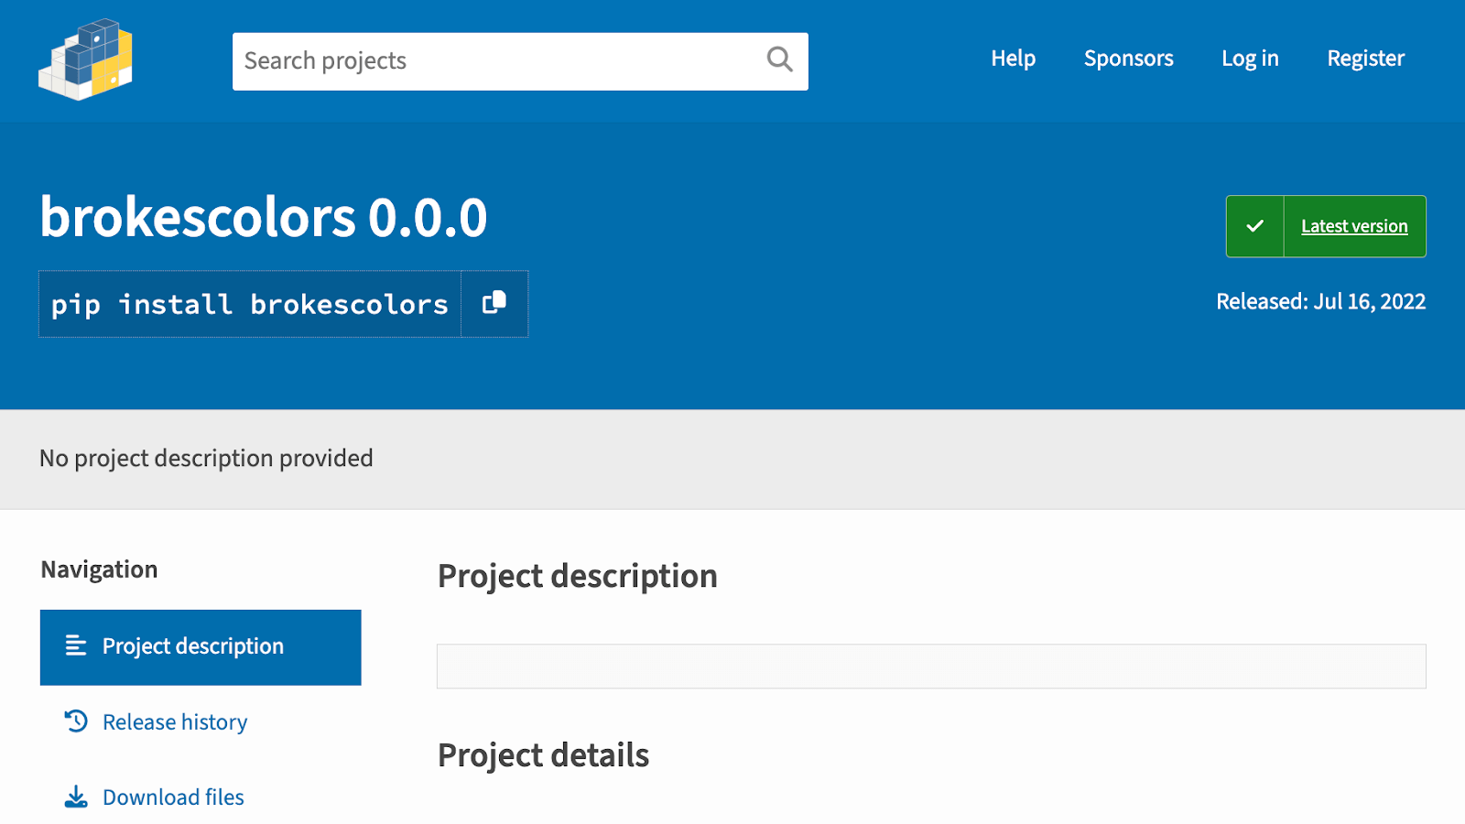
Task: Open the Log in page
Action: (x=1250, y=59)
